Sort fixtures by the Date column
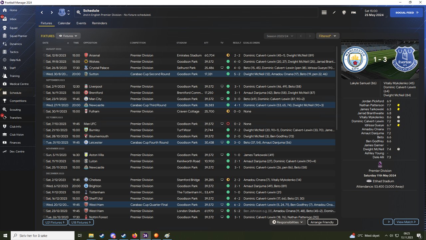 tap(46, 43)
